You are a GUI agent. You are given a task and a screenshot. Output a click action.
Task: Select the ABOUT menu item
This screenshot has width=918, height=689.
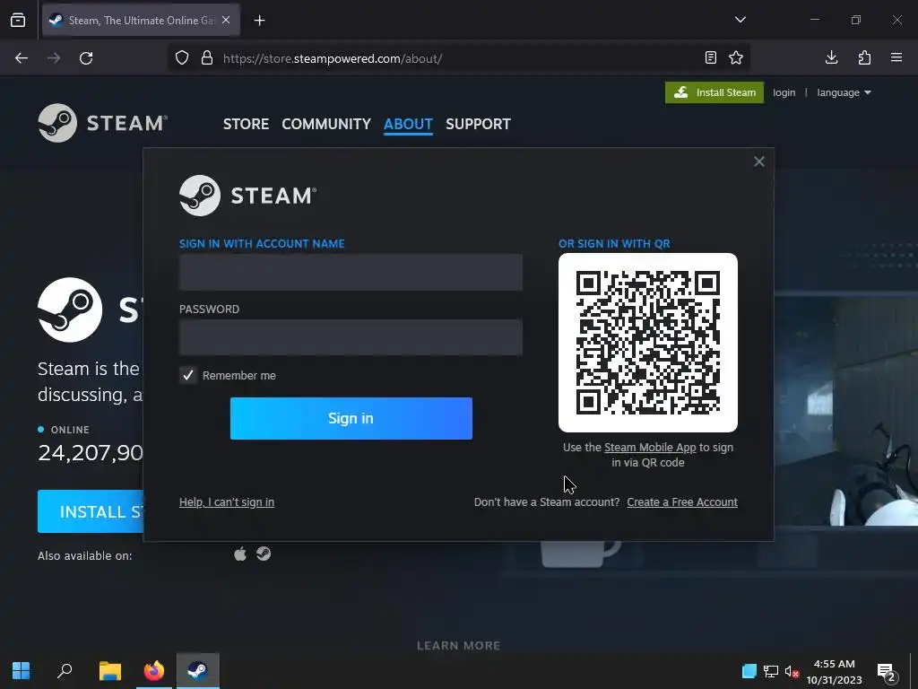click(408, 124)
